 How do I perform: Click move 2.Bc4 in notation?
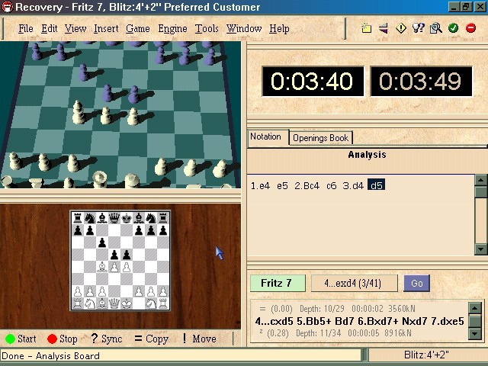tap(307, 186)
